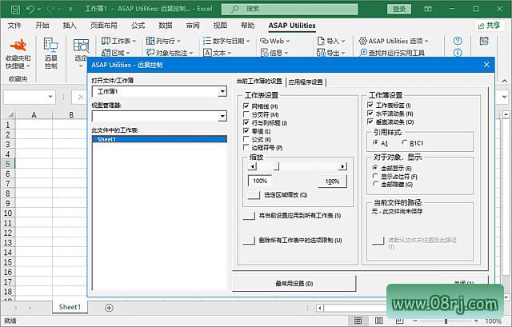The image size is (512, 327).
Task: Click the 选定区域缩放 (Q) button
Action: (254, 195)
